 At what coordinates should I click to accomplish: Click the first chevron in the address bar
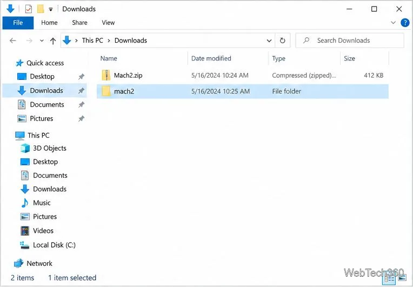pyautogui.click(x=76, y=41)
